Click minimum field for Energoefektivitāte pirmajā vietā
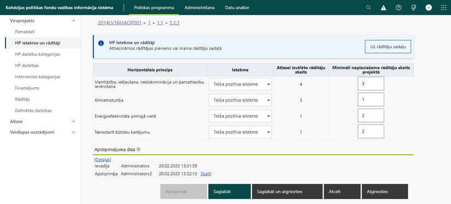Image resolution: width=451 pixels, height=204 pixels. [x=371, y=115]
